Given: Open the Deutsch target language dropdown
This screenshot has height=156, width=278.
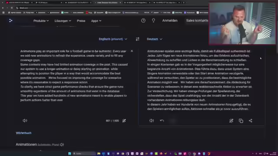Looking at the screenshot, I should click(155, 39).
